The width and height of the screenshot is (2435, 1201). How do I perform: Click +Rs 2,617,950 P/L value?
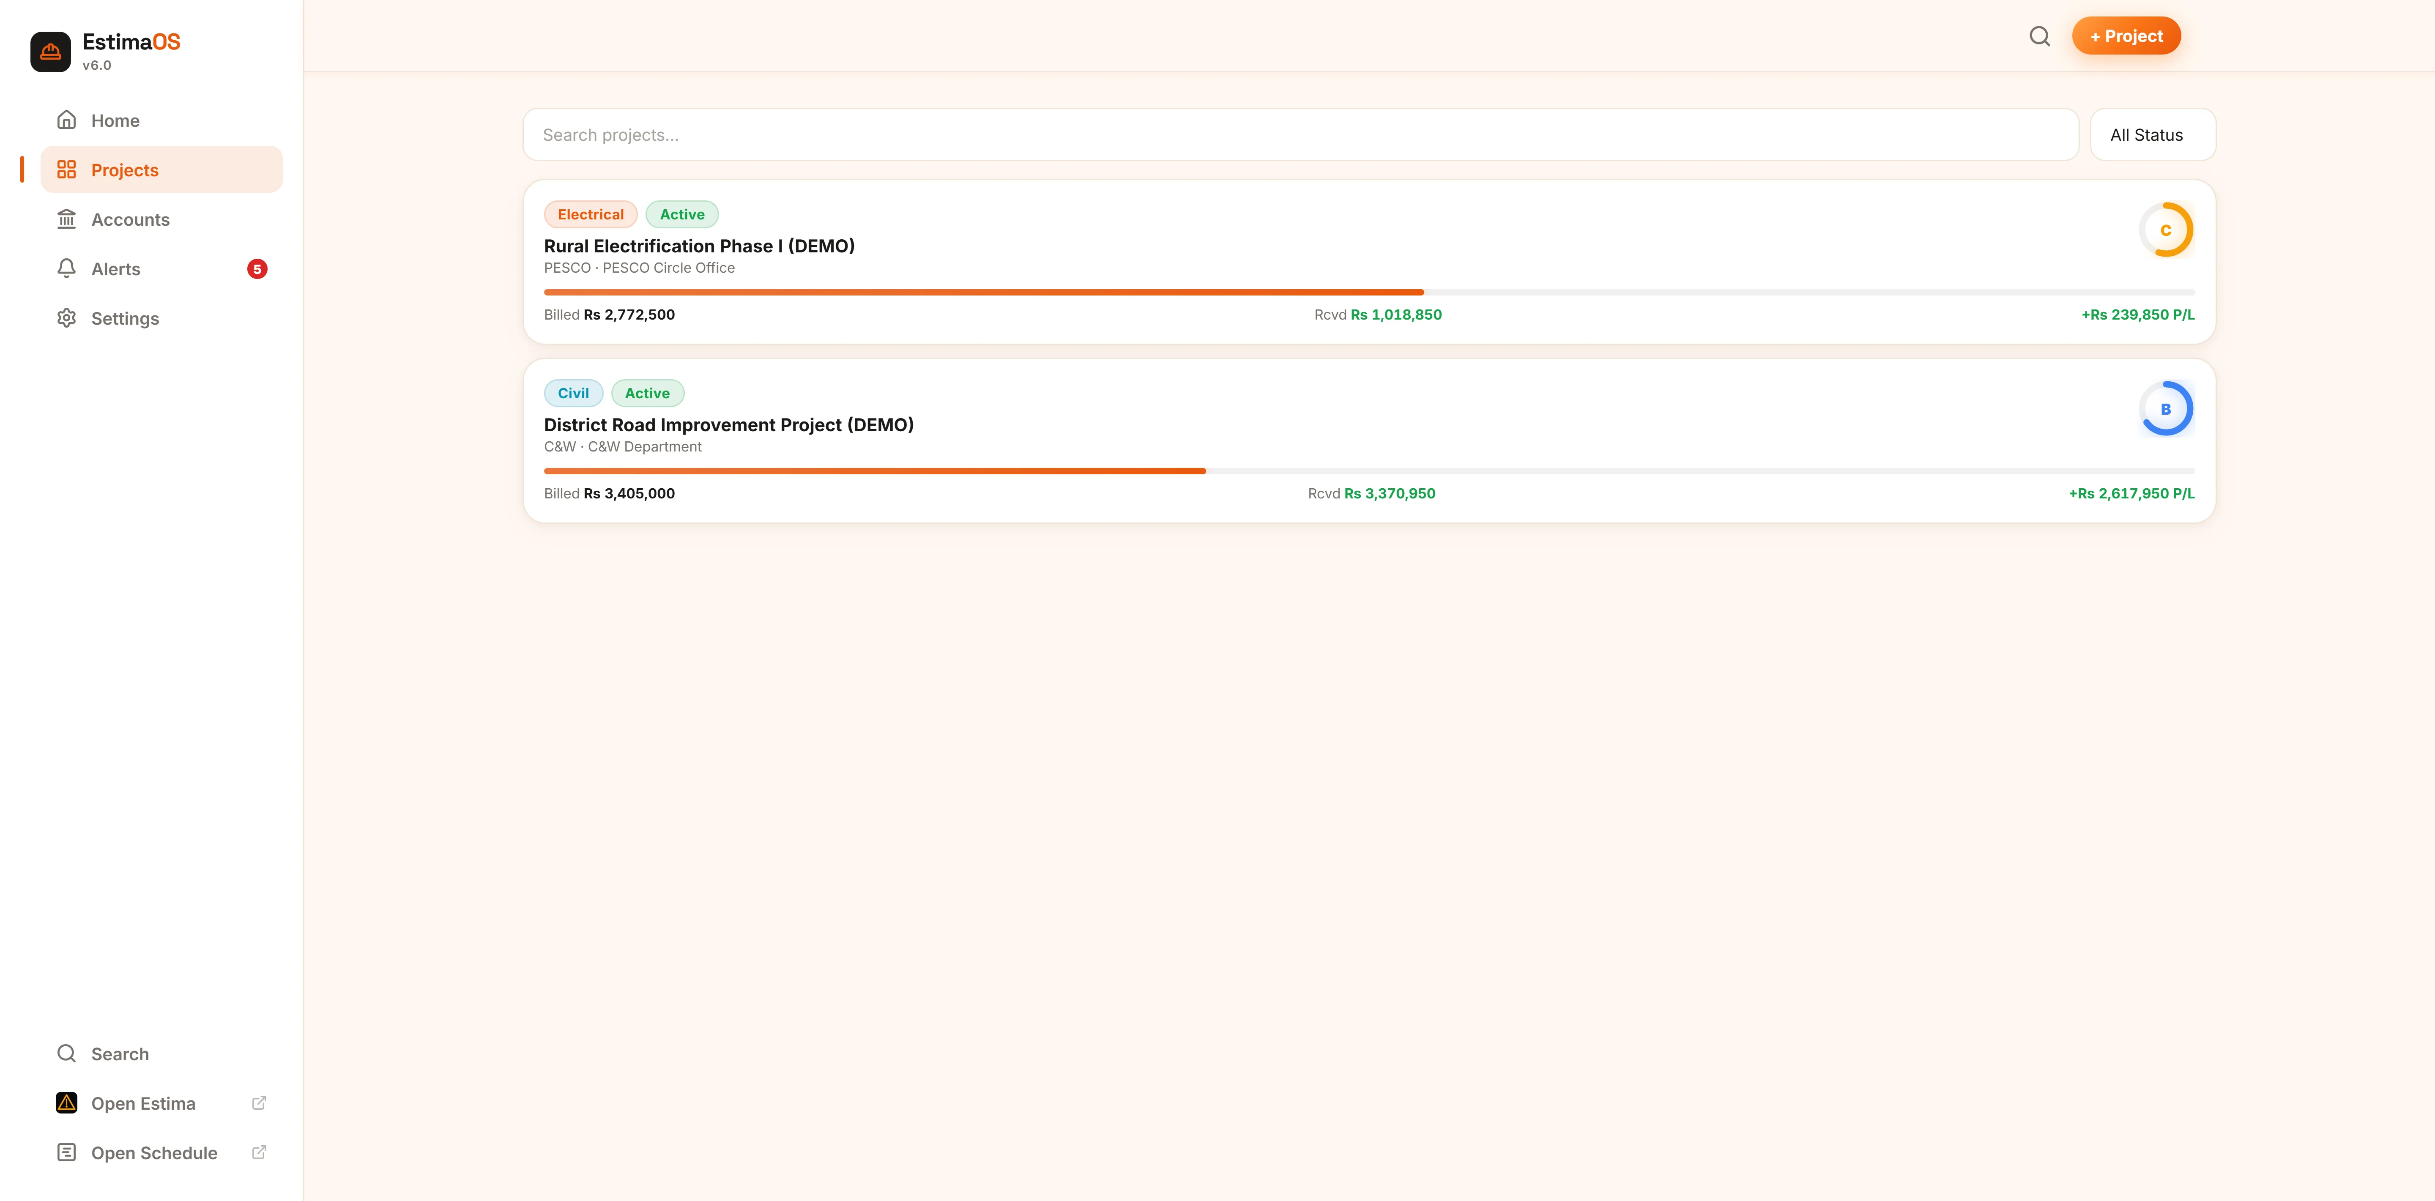coord(2131,493)
